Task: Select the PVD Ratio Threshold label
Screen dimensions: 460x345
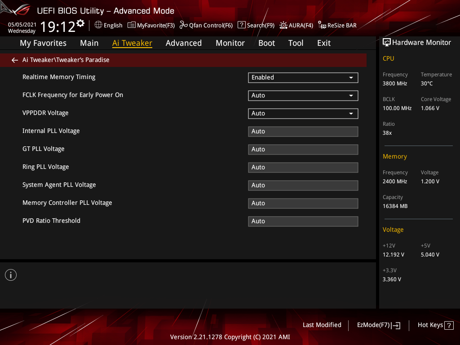Action: (x=51, y=221)
